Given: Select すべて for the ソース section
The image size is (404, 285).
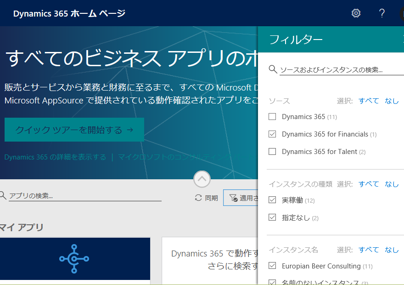Looking at the screenshot, I should click(369, 101).
